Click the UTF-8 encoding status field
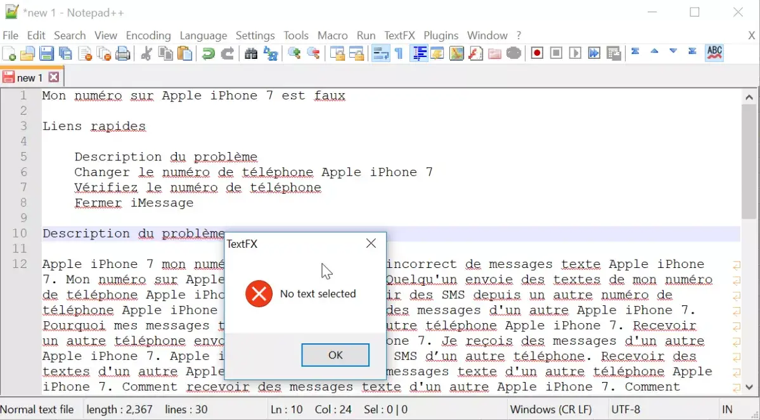This screenshot has width=760, height=420. point(626,409)
